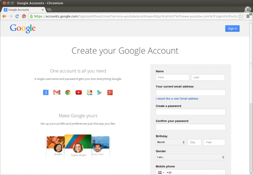The height and width of the screenshot is (175, 253).
Task: Click the current email address field
Action: [191, 92]
